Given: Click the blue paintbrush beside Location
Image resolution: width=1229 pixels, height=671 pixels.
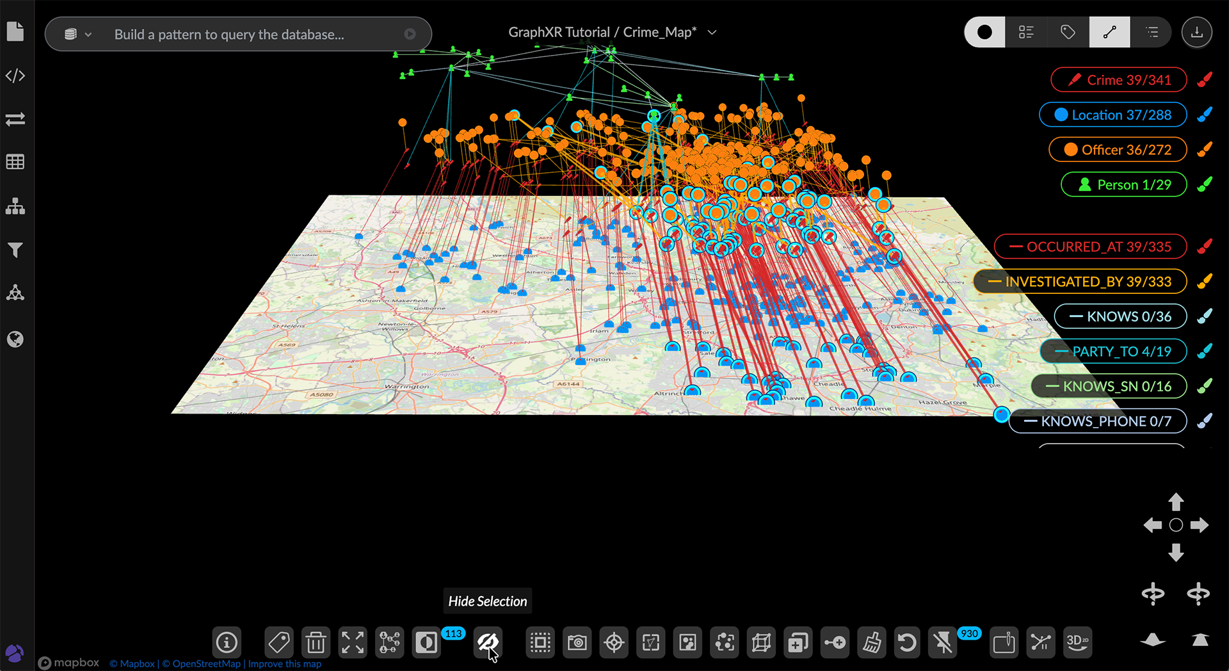Looking at the screenshot, I should pyautogui.click(x=1205, y=115).
